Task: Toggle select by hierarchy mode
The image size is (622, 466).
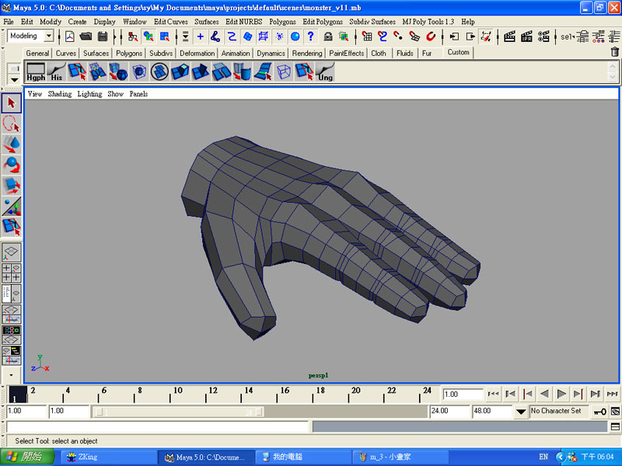Action: (132, 37)
